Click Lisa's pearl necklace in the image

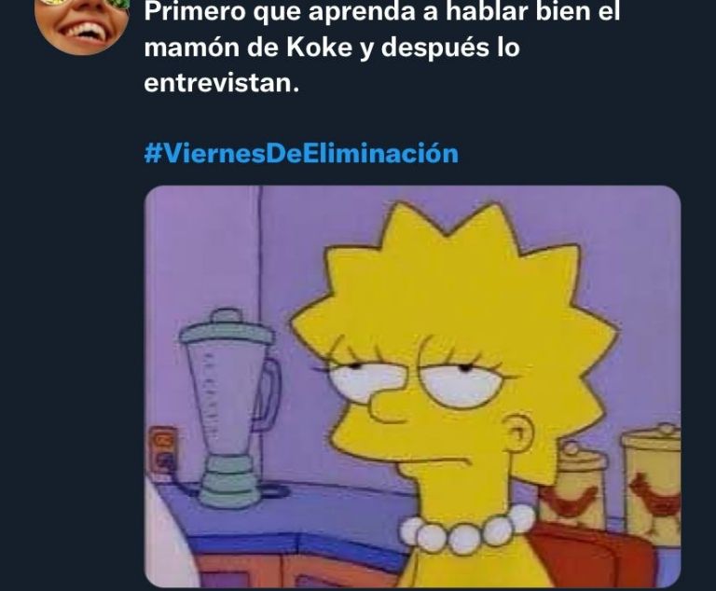[x=468, y=529]
